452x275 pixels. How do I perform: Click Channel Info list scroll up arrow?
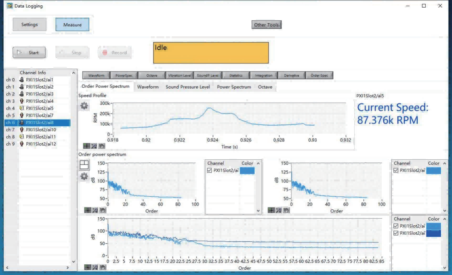pyautogui.click(x=74, y=73)
